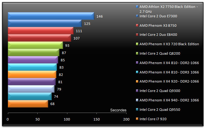Click legend text Intel Core 2 Quad Q9300
This screenshot has width=206, height=129.
[x=160, y=91]
